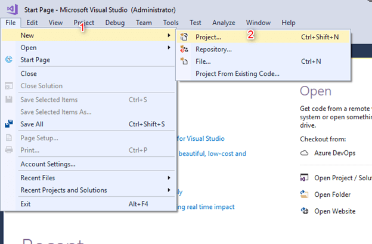Select Project From Existing Code entry

pos(237,73)
